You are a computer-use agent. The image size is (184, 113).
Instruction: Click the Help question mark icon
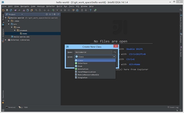point(90,10)
